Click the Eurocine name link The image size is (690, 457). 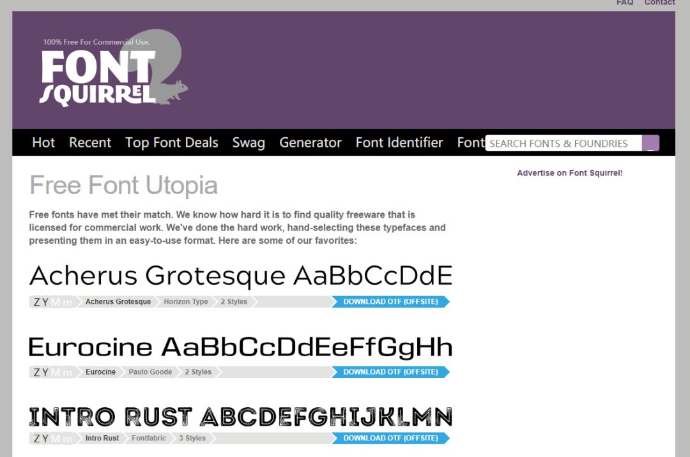click(x=100, y=372)
